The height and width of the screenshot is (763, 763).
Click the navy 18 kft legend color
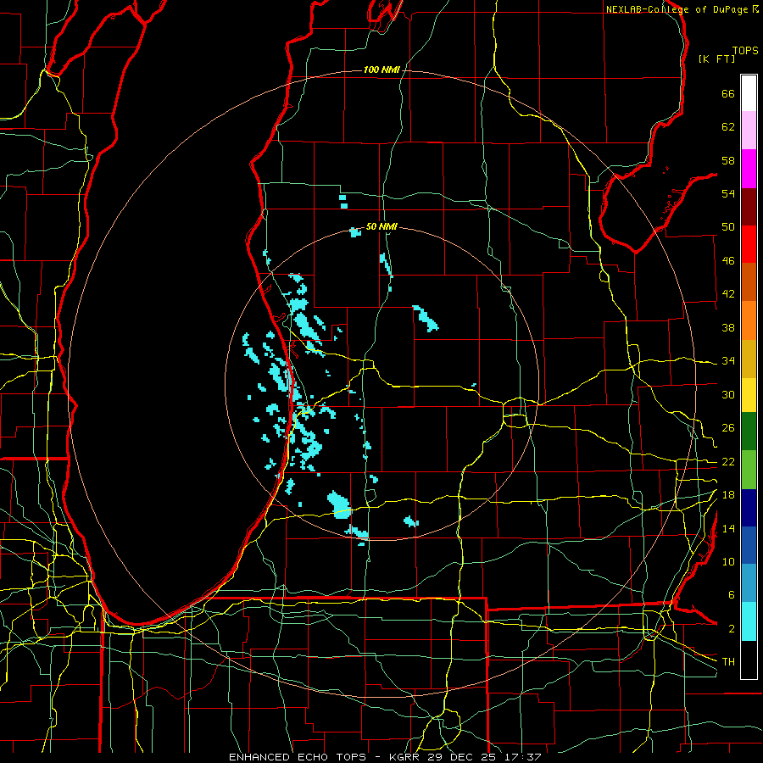pos(749,508)
